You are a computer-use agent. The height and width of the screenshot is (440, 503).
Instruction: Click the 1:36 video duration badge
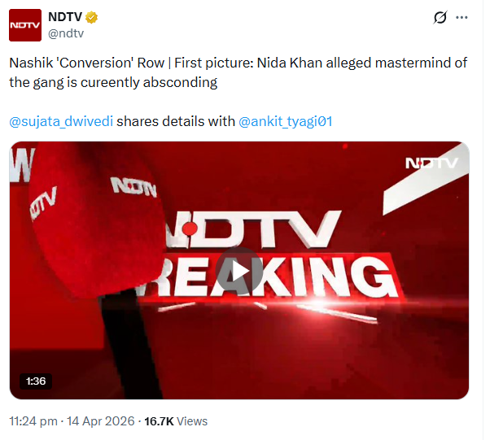[34, 381]
